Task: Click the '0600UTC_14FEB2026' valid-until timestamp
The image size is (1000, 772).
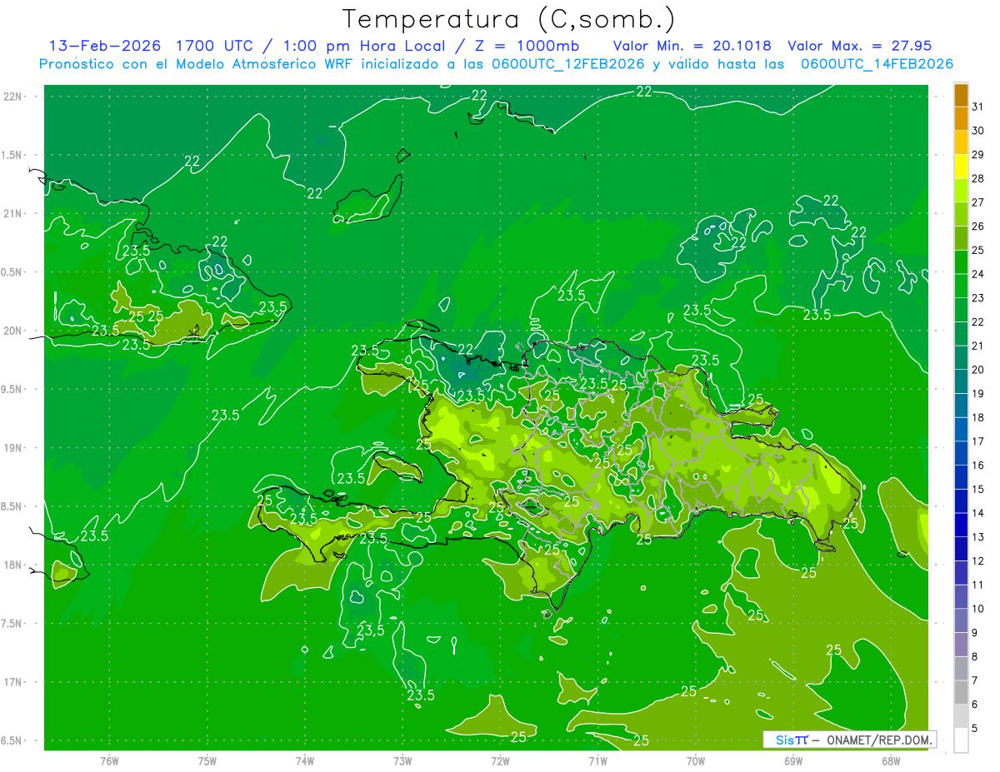Action: tap(877, 64)
